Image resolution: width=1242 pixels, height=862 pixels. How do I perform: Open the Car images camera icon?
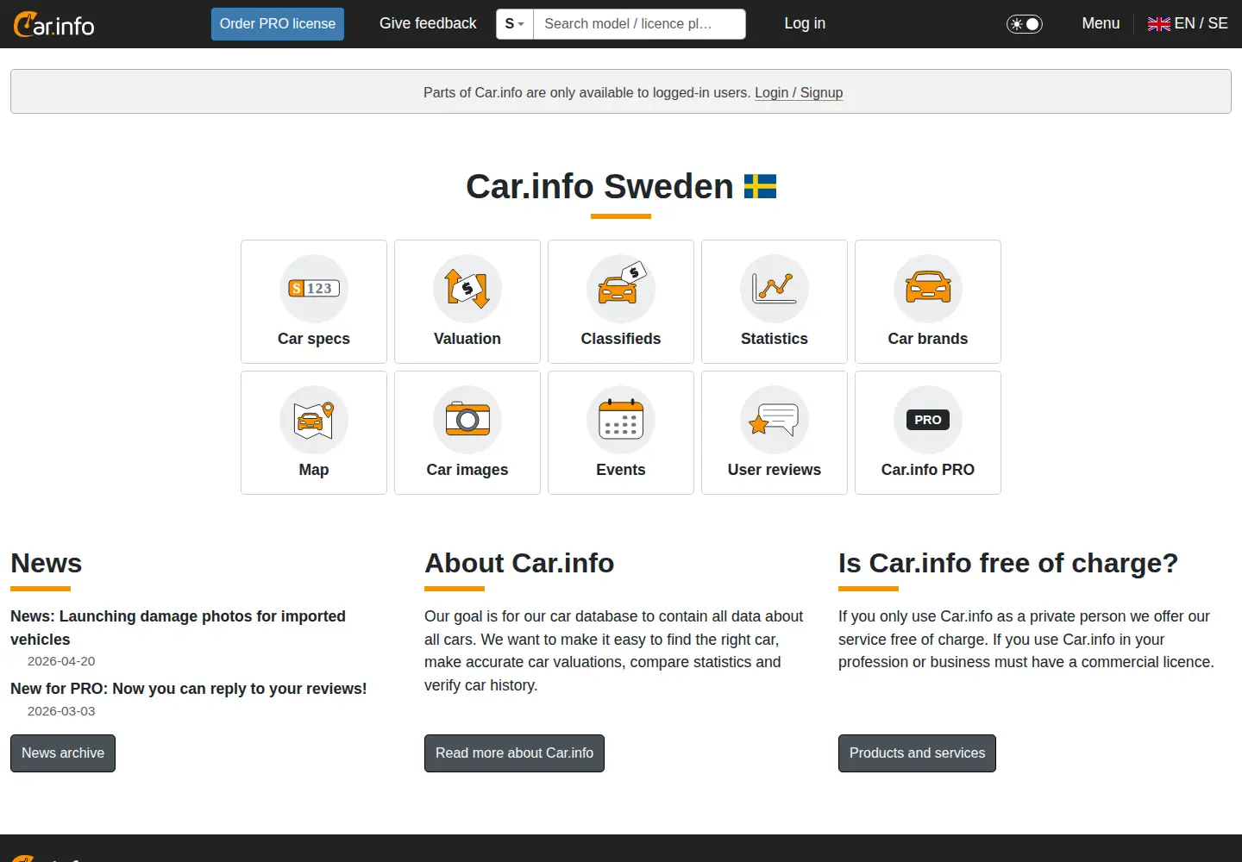[x=467, y=420]
